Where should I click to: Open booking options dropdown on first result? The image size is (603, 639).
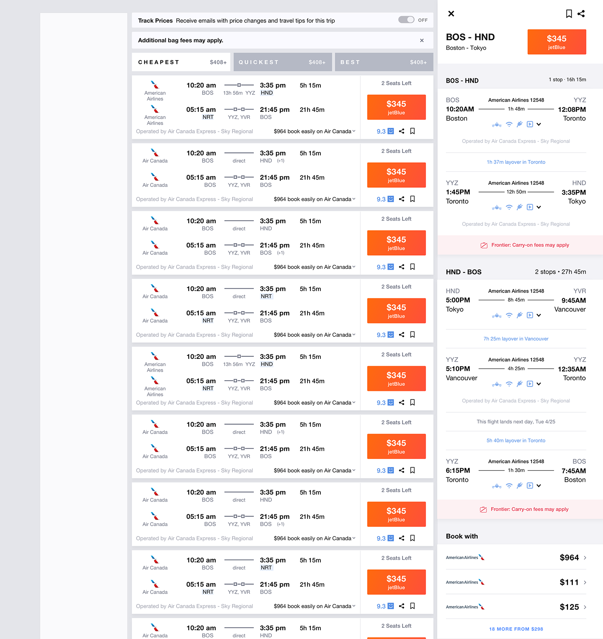(x=354, y=131)
